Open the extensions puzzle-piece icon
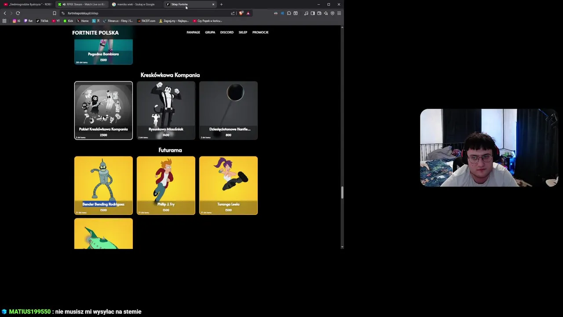Image resolution: width=563 pixels, height=317 pixels. tap(289, 13)
